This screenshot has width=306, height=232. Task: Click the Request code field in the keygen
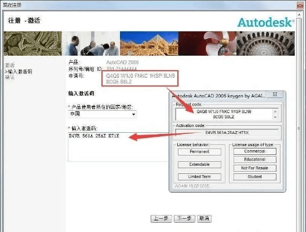224,114
